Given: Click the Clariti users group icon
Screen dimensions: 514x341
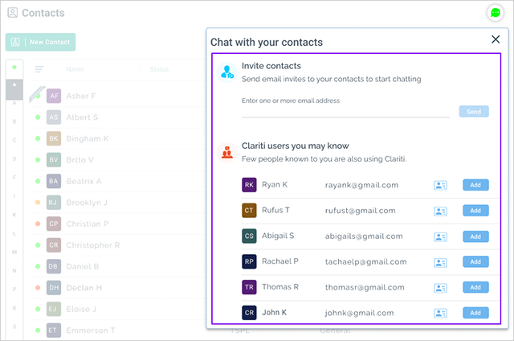Looking at the screenshot, I should (x=226, y=152).
